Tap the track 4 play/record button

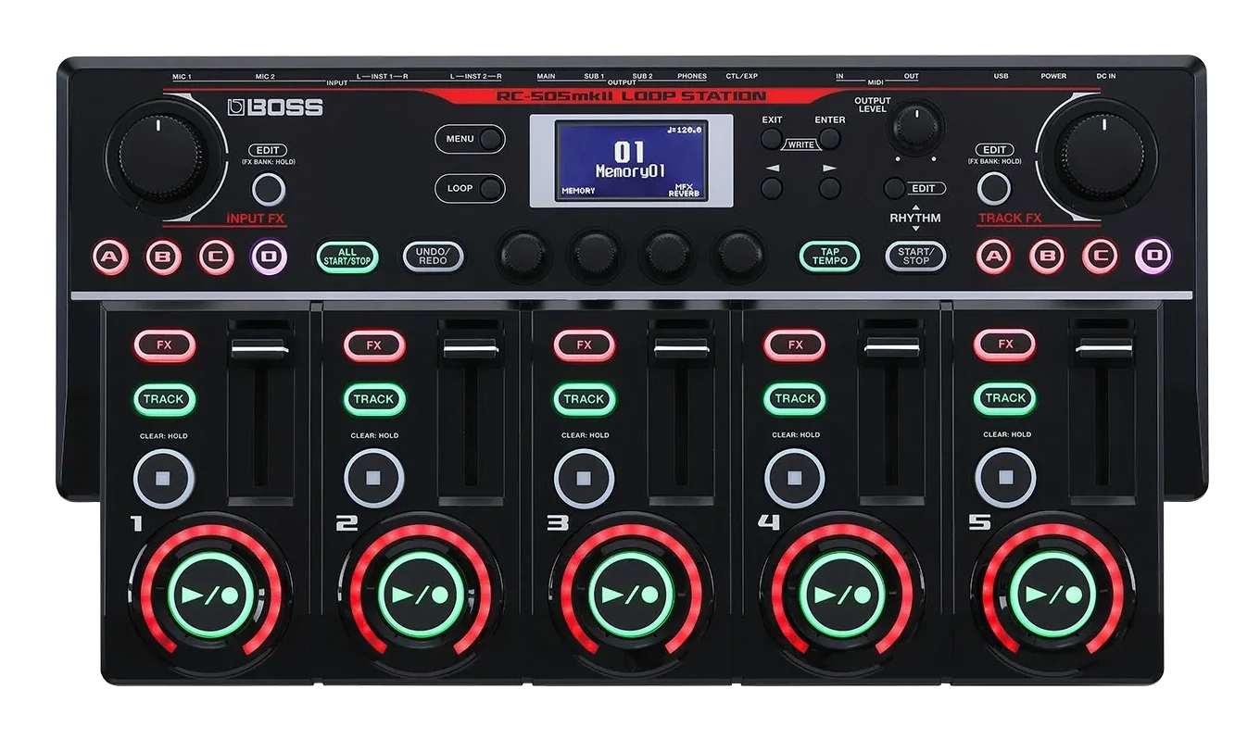tap(840, 595)
